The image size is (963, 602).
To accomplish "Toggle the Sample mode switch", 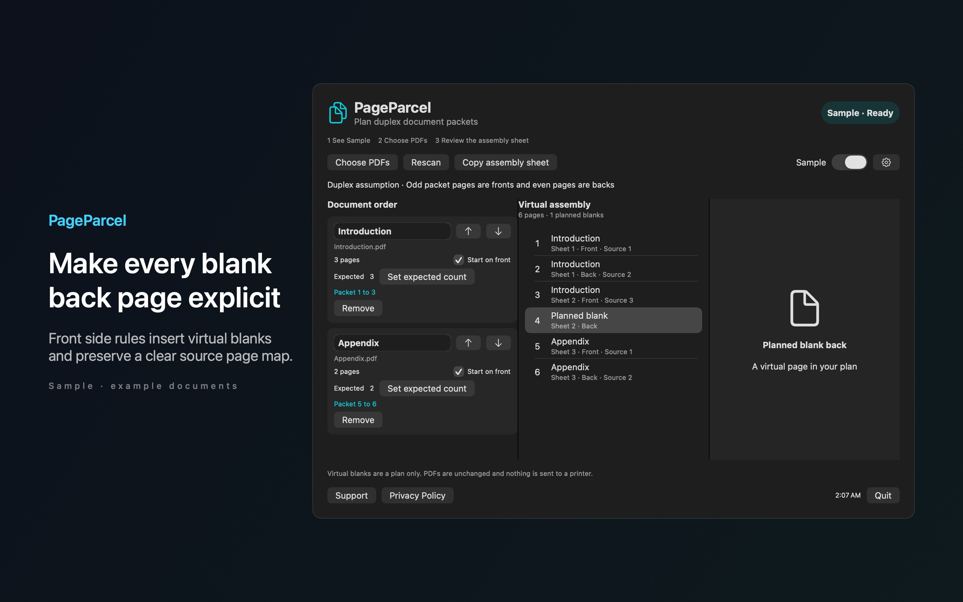I will point(849,162).
